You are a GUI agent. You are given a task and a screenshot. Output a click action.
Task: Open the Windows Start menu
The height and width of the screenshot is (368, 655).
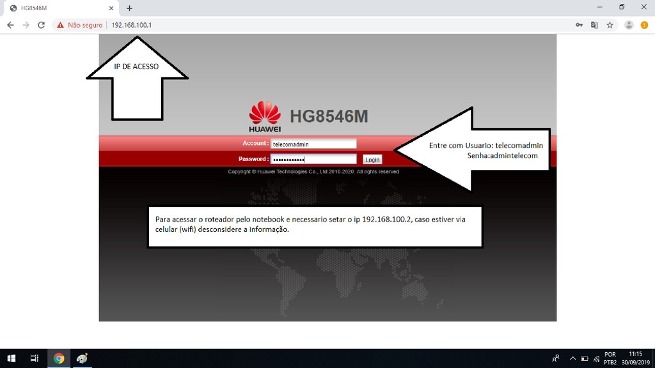pyautogui.click(x=12, y=358)
